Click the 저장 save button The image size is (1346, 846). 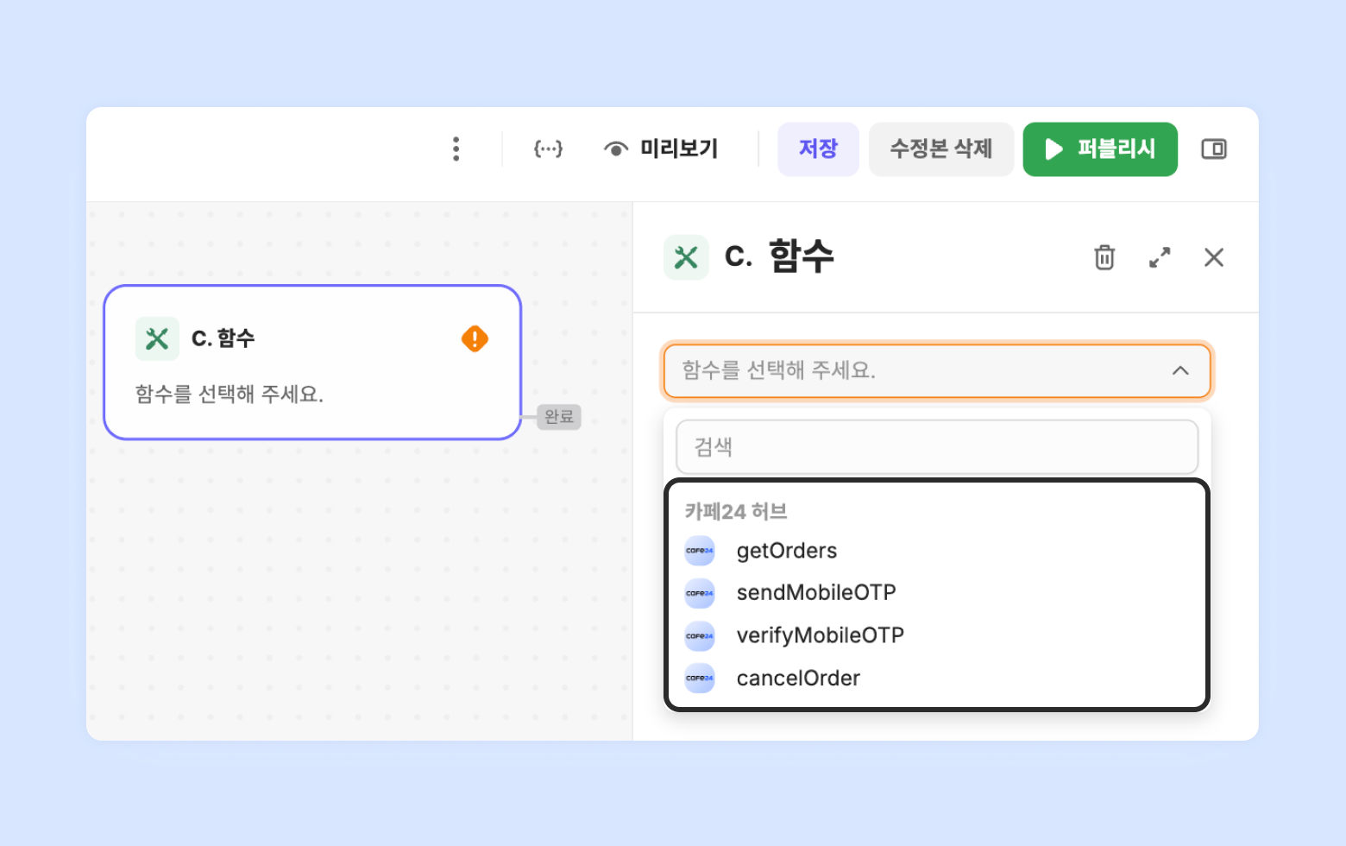[817, 149]
